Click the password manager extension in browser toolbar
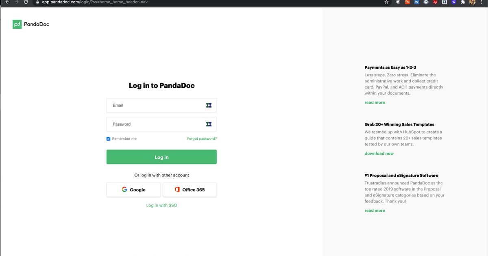488x256 pixels. (x=444, y=2)
